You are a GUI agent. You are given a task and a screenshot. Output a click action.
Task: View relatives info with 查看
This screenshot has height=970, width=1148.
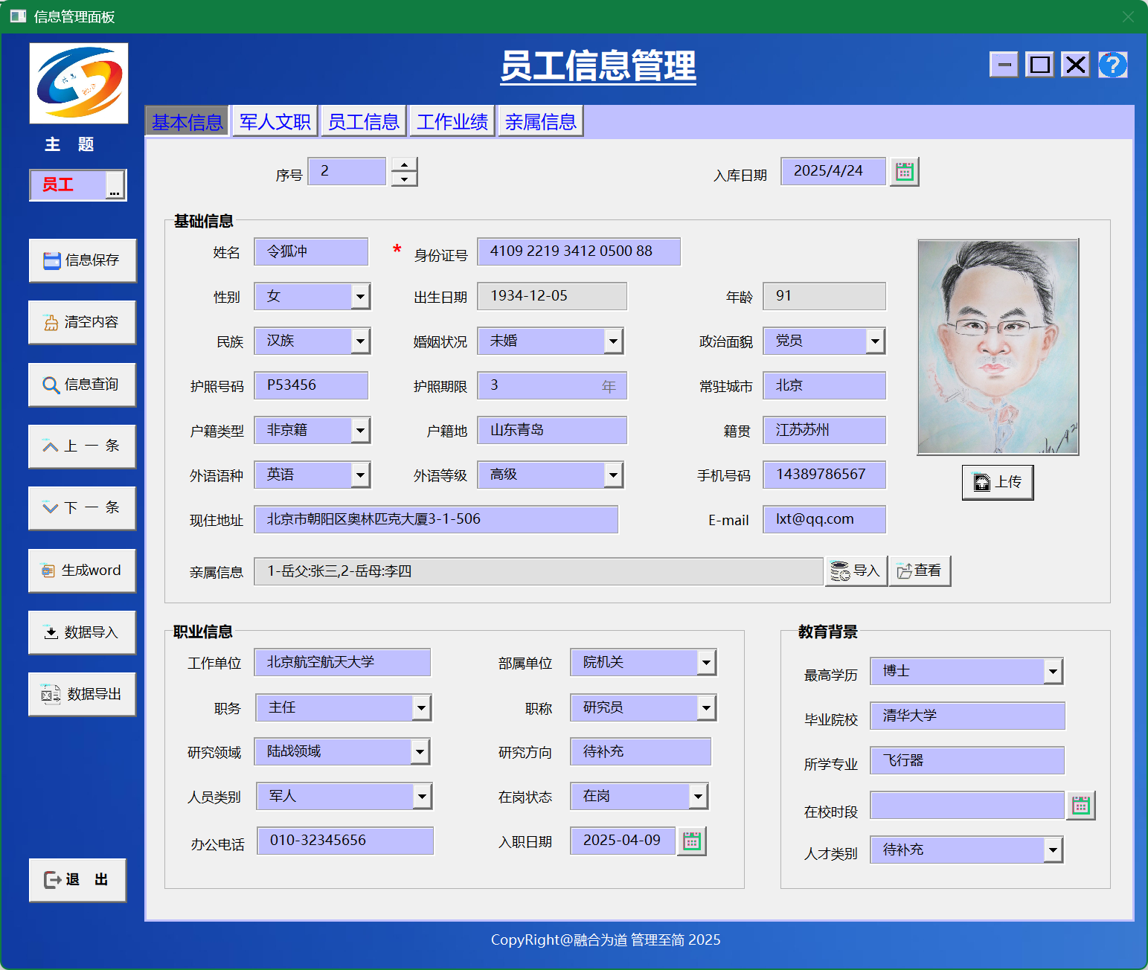pos(920,571)
